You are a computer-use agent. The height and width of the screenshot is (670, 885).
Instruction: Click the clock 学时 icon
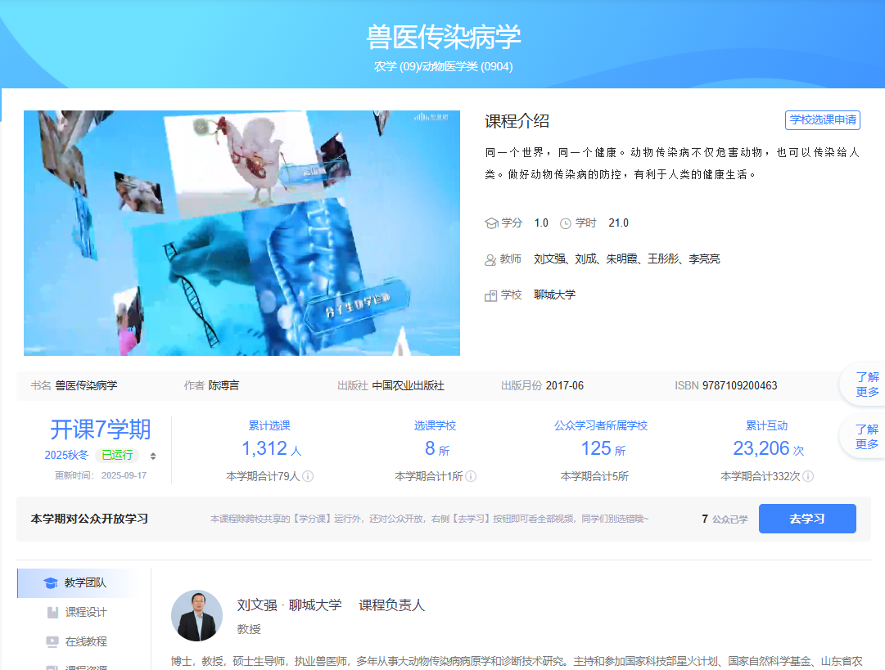565,223
